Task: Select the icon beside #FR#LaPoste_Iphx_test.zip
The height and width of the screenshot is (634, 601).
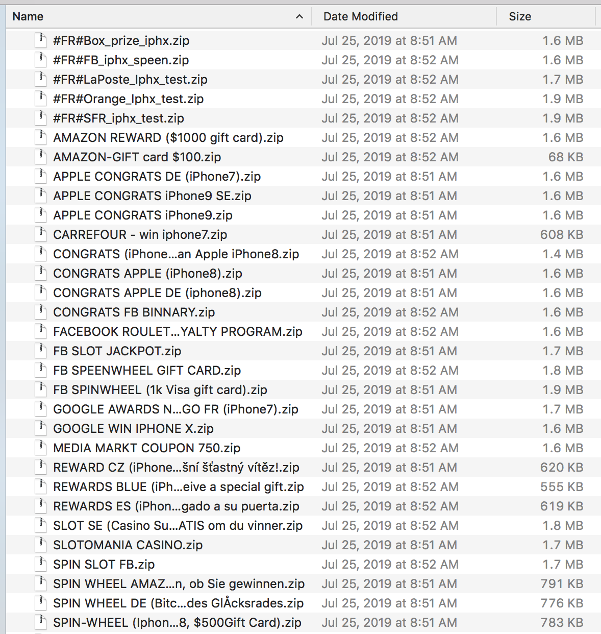Action: click(x=40, y=79)
